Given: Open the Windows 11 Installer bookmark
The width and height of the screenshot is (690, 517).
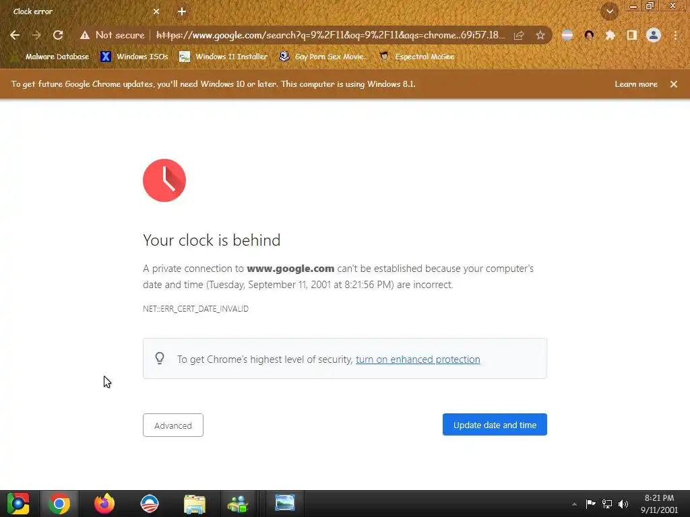Looking at the screenshot, I should (224, 57).
